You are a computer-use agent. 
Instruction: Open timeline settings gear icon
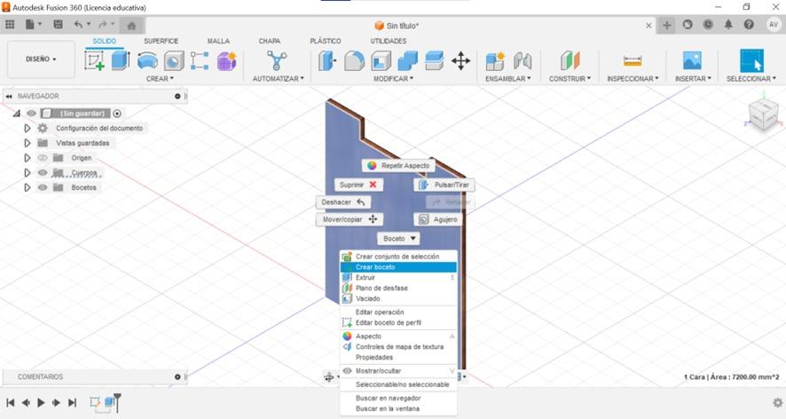[x=777, y=402]
